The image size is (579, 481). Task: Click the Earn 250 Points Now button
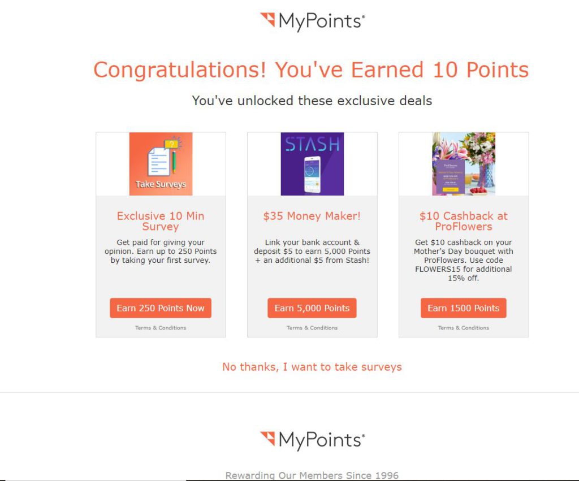pos(160,308)
